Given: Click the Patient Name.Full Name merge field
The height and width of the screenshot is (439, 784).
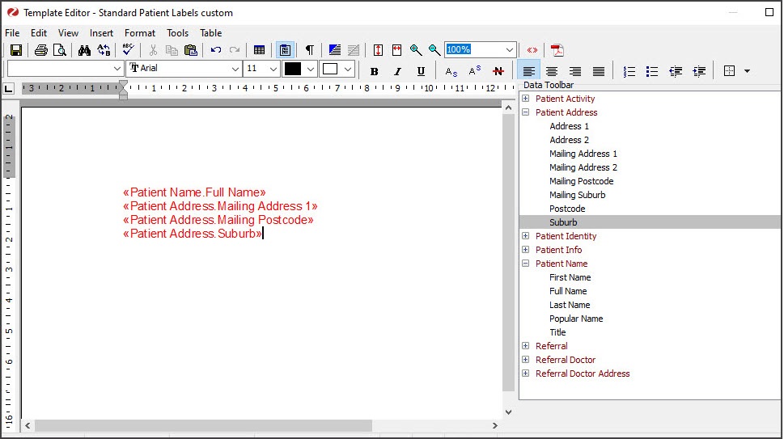Looking at the screenshot, I should (194, 192).
